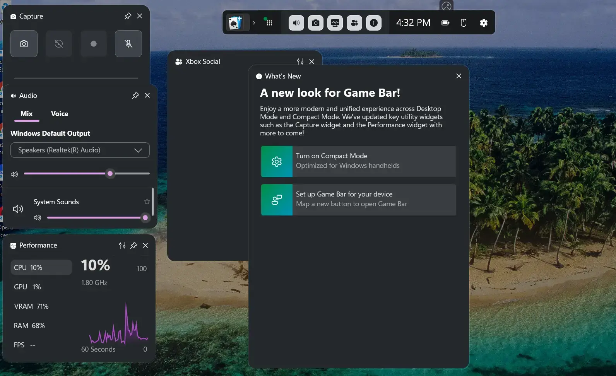This screenshot has height=376, width=616.
Task: Click Compact Mode gear icon
Action: click(x=277, y=161)
